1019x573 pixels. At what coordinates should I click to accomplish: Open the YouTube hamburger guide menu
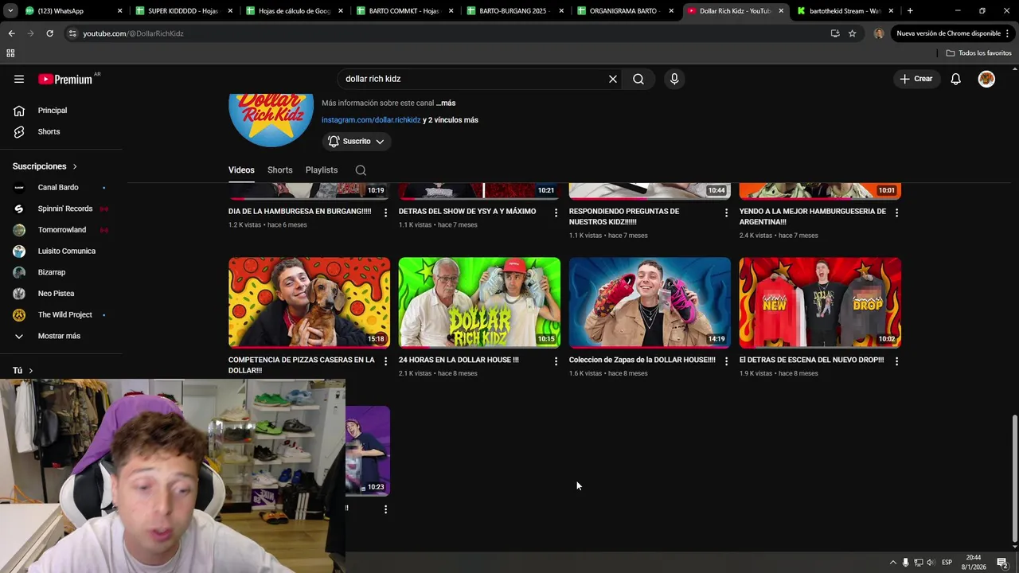19,79
